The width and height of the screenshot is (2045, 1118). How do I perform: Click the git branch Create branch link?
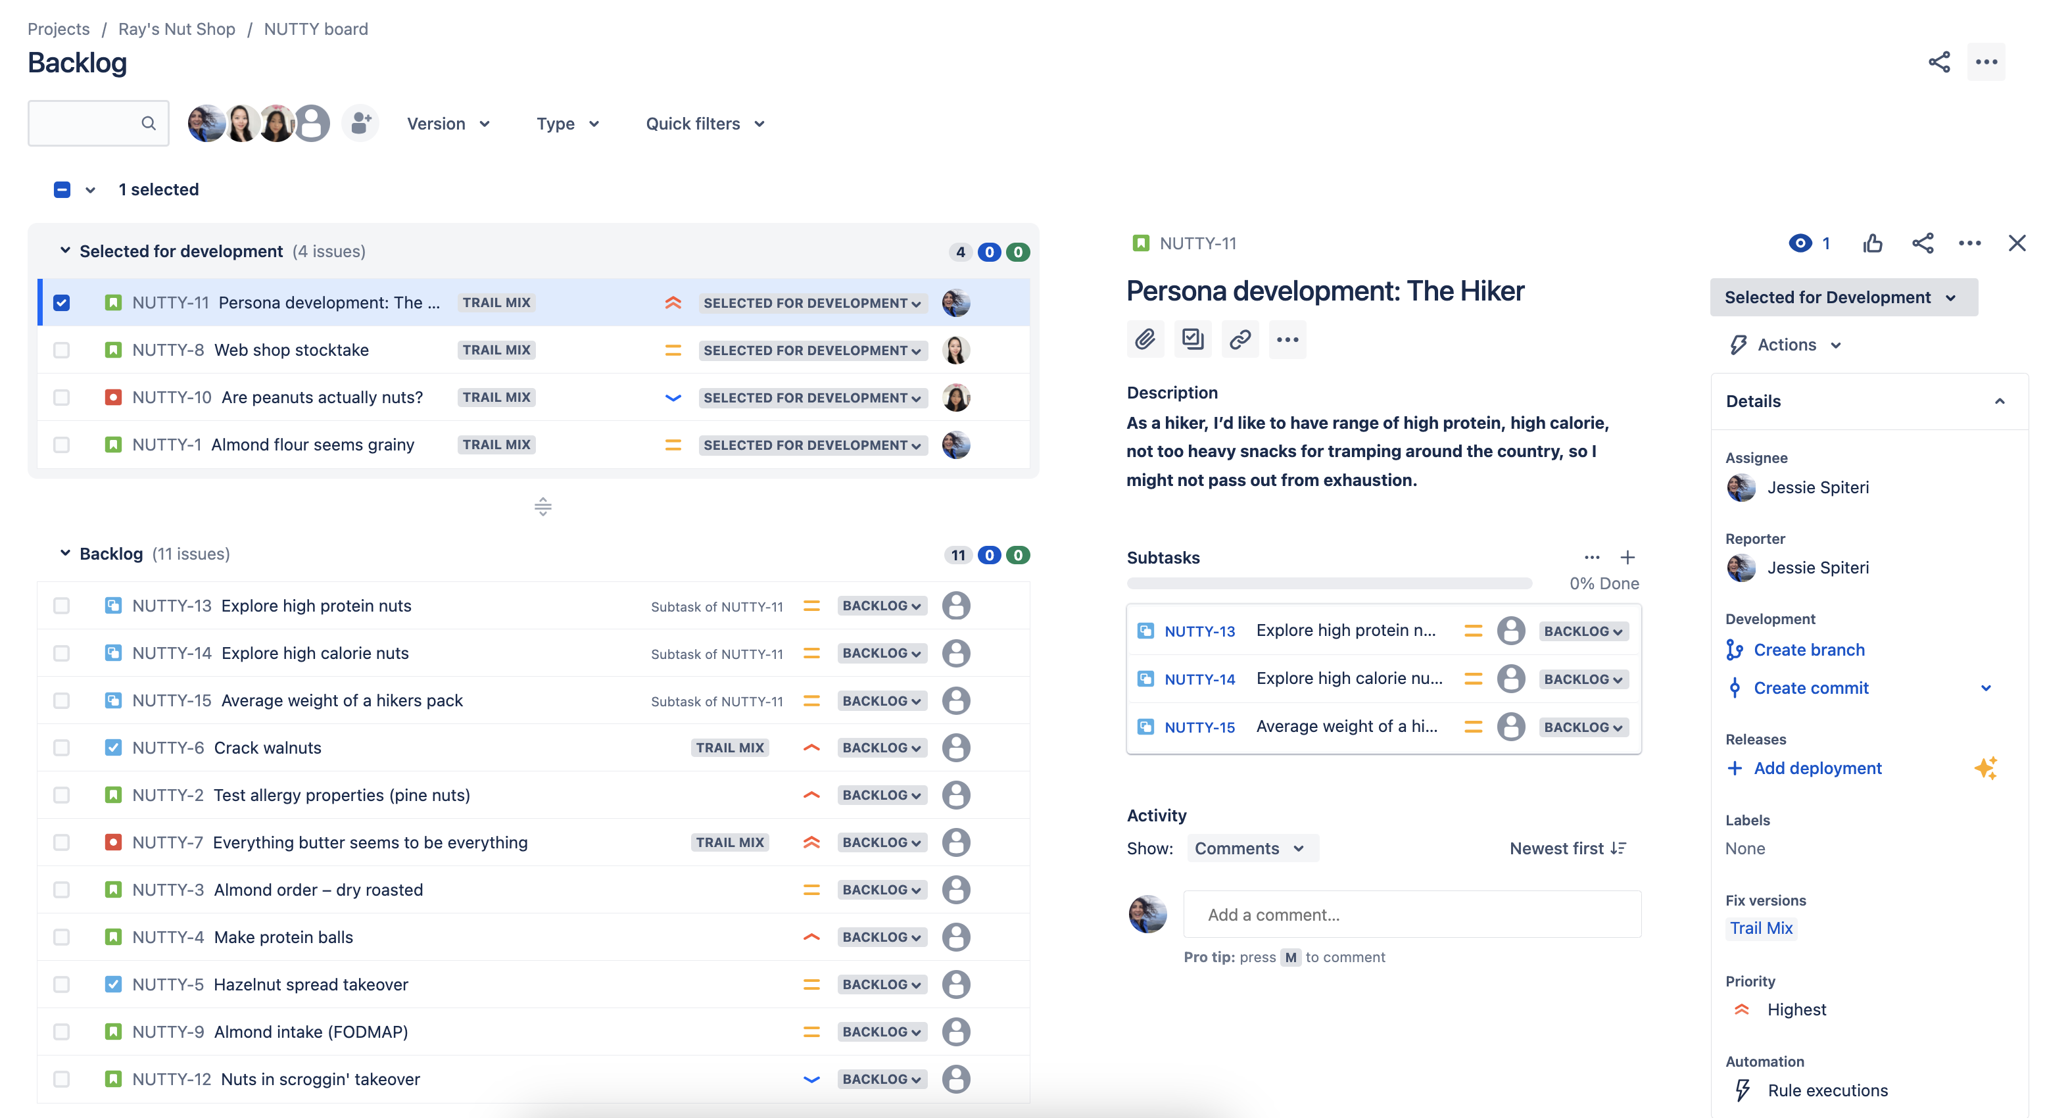pyautogui.click(x=1808, y=650)
